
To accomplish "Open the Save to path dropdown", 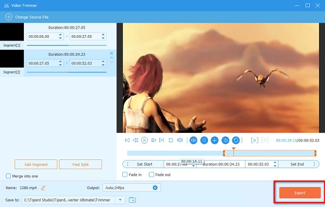I will pyautogui.click(x=120, y=200).
